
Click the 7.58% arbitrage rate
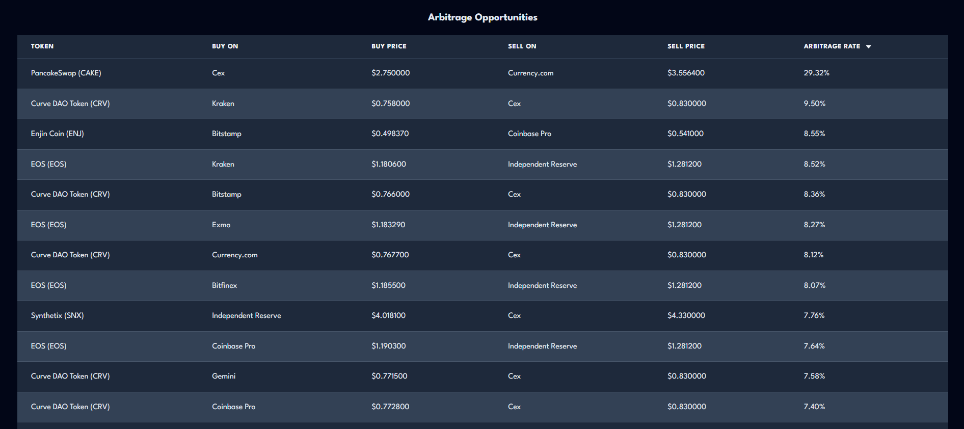(814, 376)
